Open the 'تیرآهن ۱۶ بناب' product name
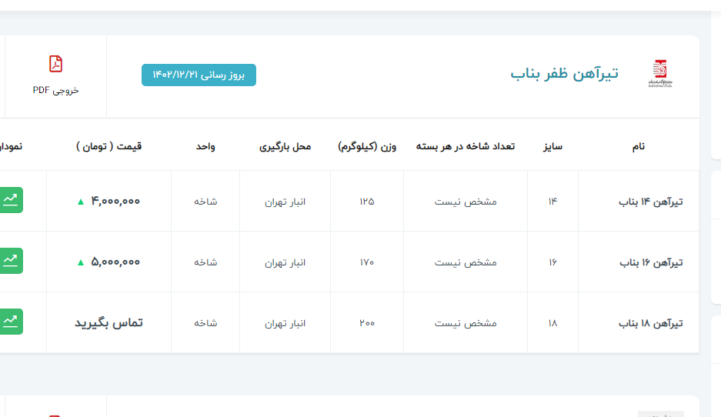721x417 pixels. click(x=651, y=262)
